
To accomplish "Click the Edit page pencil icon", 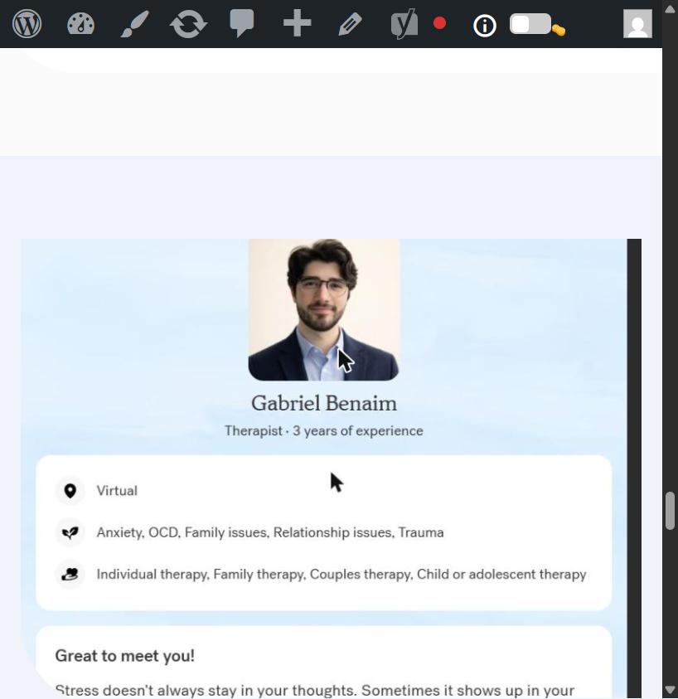I will click(351, 24).
